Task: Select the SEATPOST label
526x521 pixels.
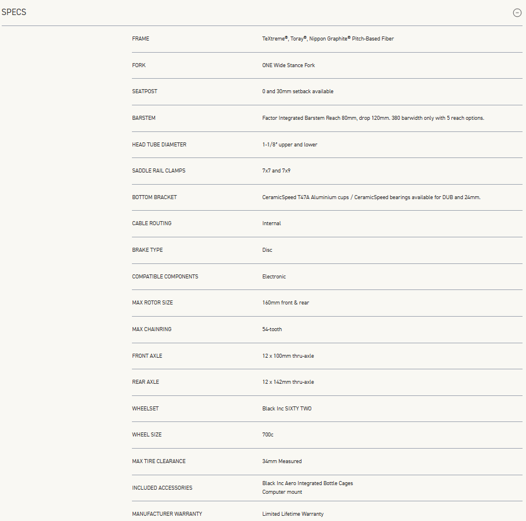Action: (x=145, y=91)
